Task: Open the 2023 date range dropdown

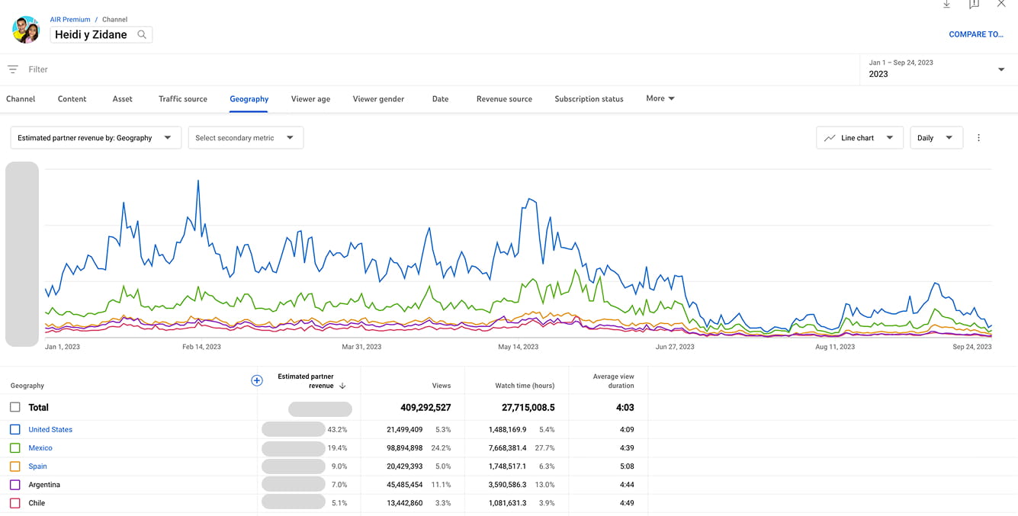Action: tap(1000, 69)
